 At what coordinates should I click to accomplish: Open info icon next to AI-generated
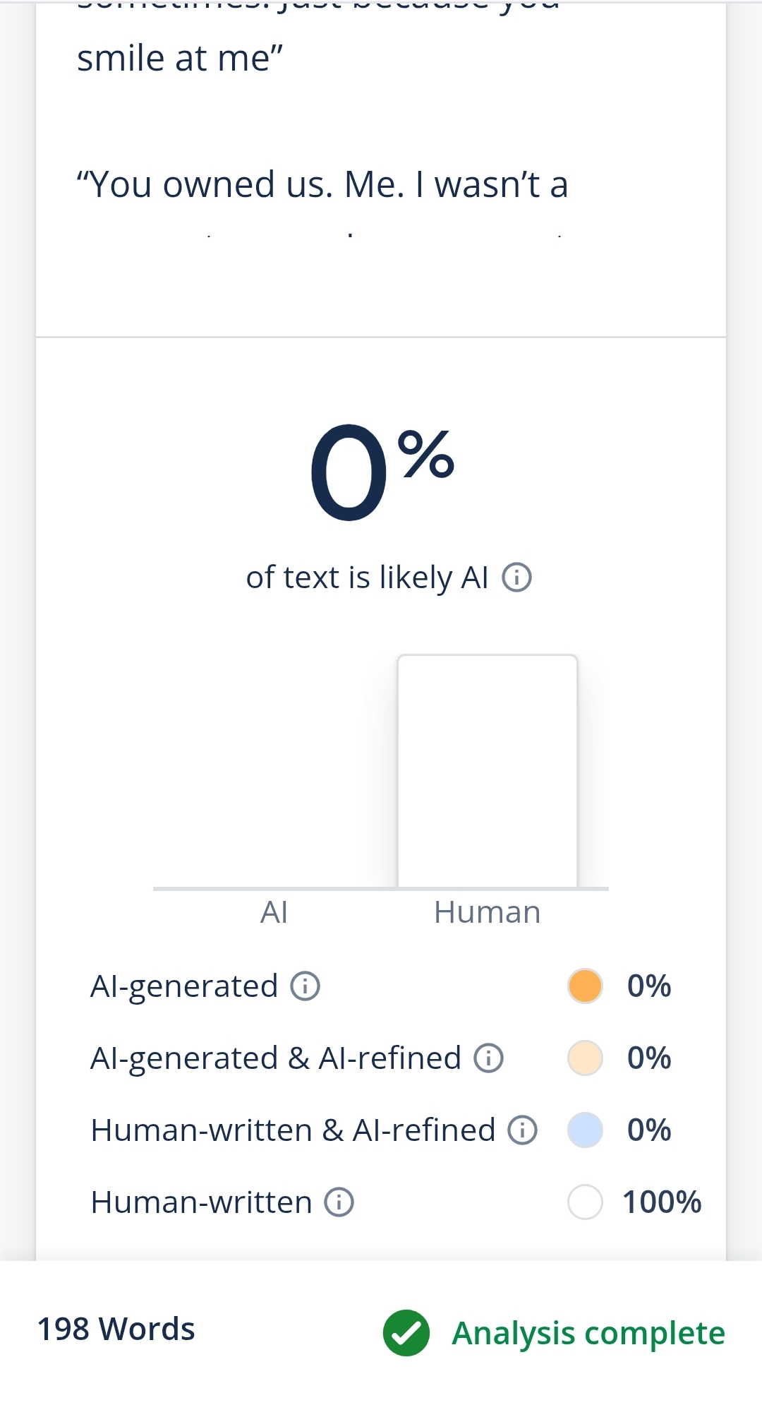pyautogui.click(x=306, y=986)
